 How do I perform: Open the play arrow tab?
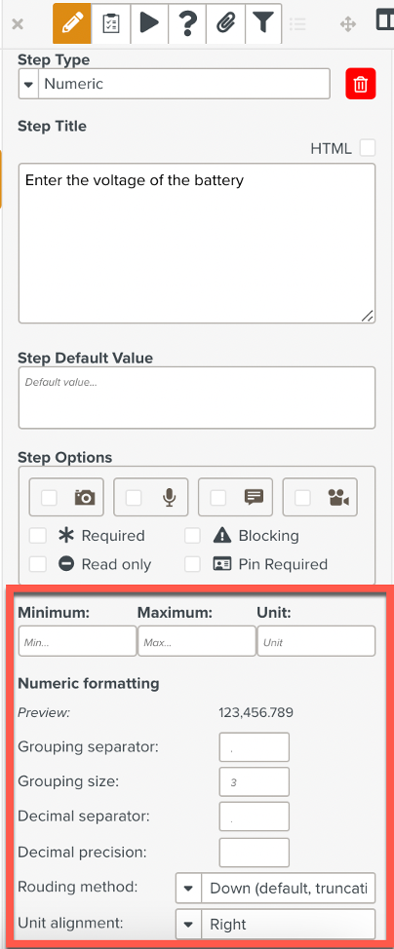(149, 23)
